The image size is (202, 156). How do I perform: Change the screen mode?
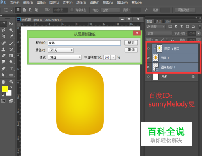11,101
